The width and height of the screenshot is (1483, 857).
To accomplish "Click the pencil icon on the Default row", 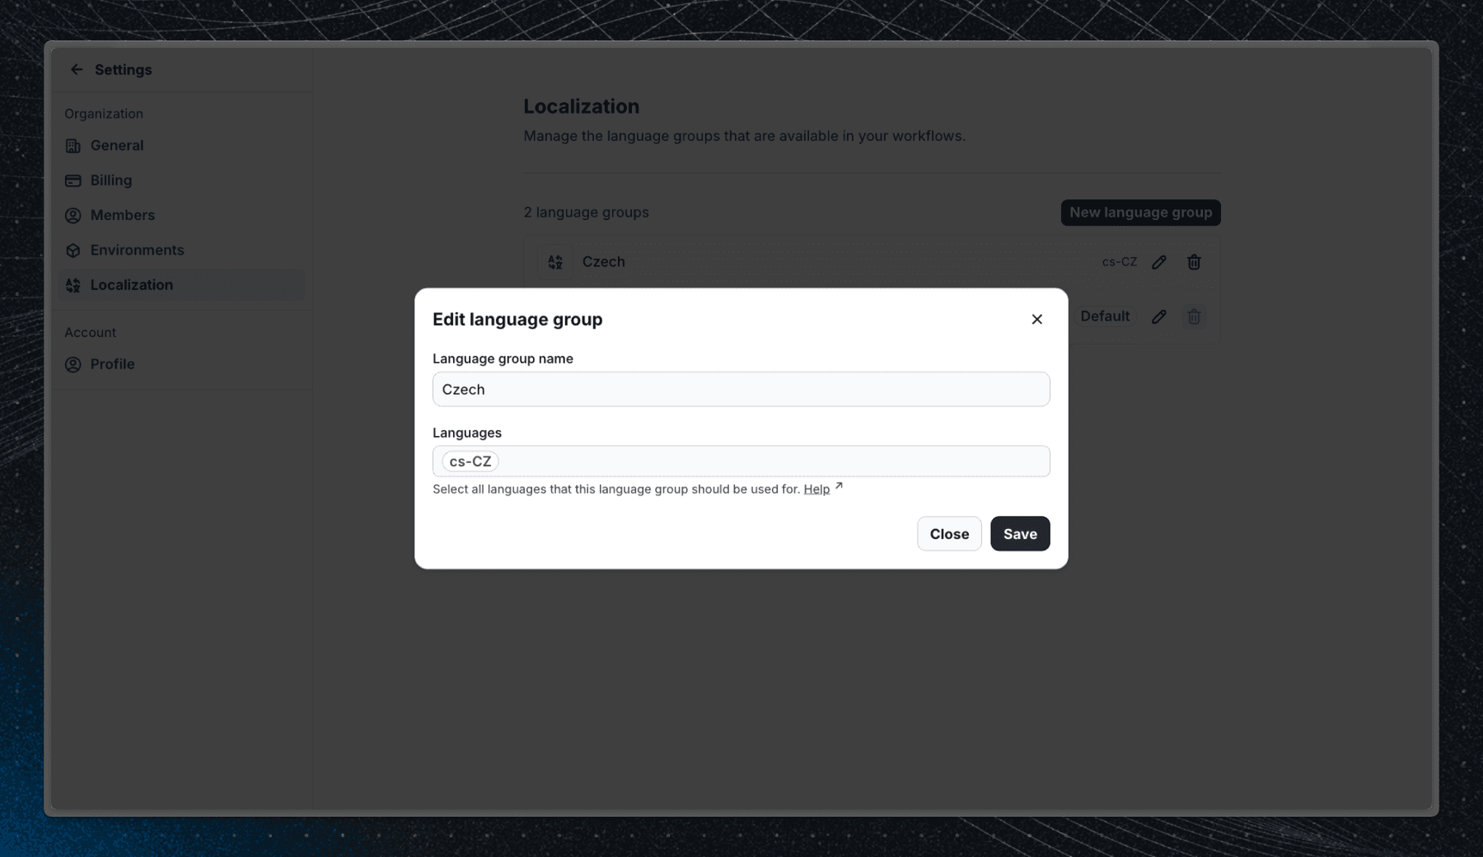I will (1158, 316).
